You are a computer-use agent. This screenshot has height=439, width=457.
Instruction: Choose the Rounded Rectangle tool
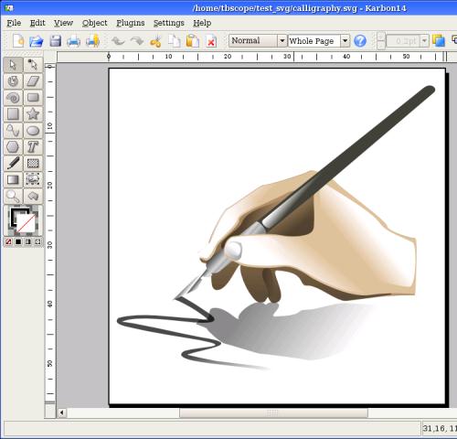click(33, 98)
